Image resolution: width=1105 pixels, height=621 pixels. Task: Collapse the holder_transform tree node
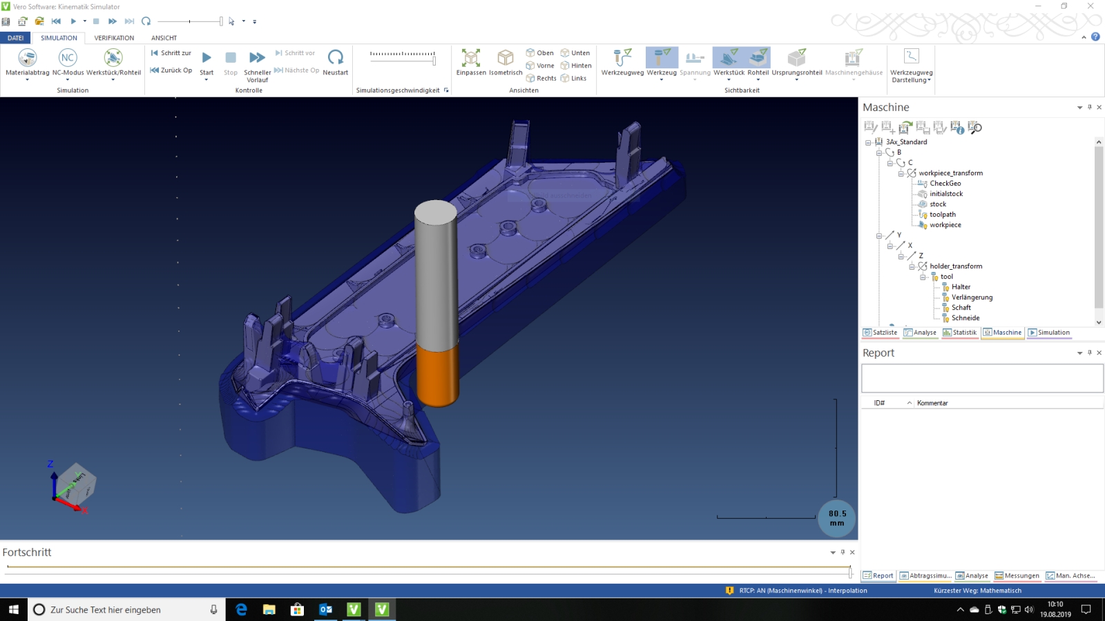912,266
